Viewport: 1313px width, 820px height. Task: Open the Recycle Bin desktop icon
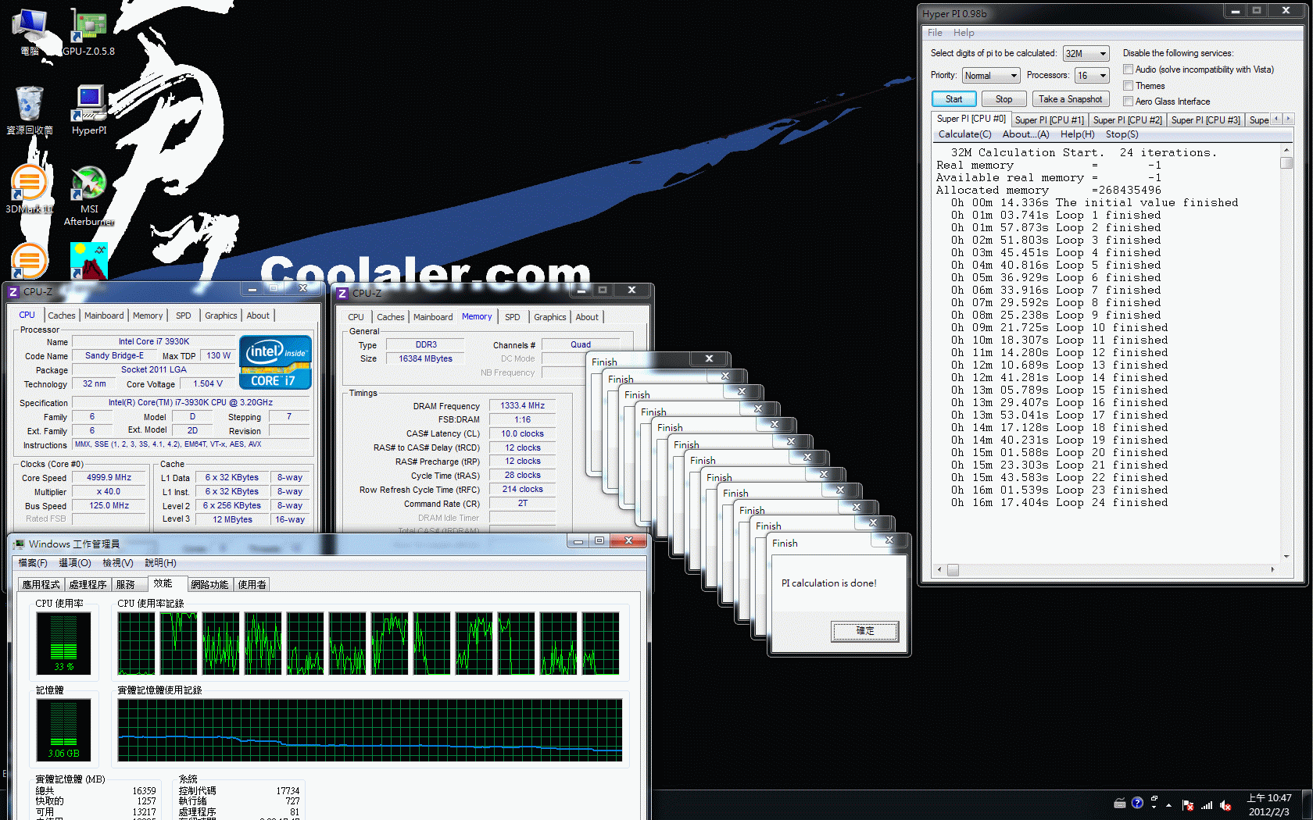(30, 111)
